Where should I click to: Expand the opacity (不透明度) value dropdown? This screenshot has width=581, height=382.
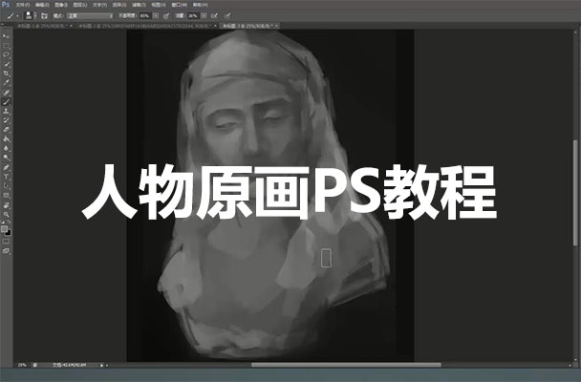158,16
